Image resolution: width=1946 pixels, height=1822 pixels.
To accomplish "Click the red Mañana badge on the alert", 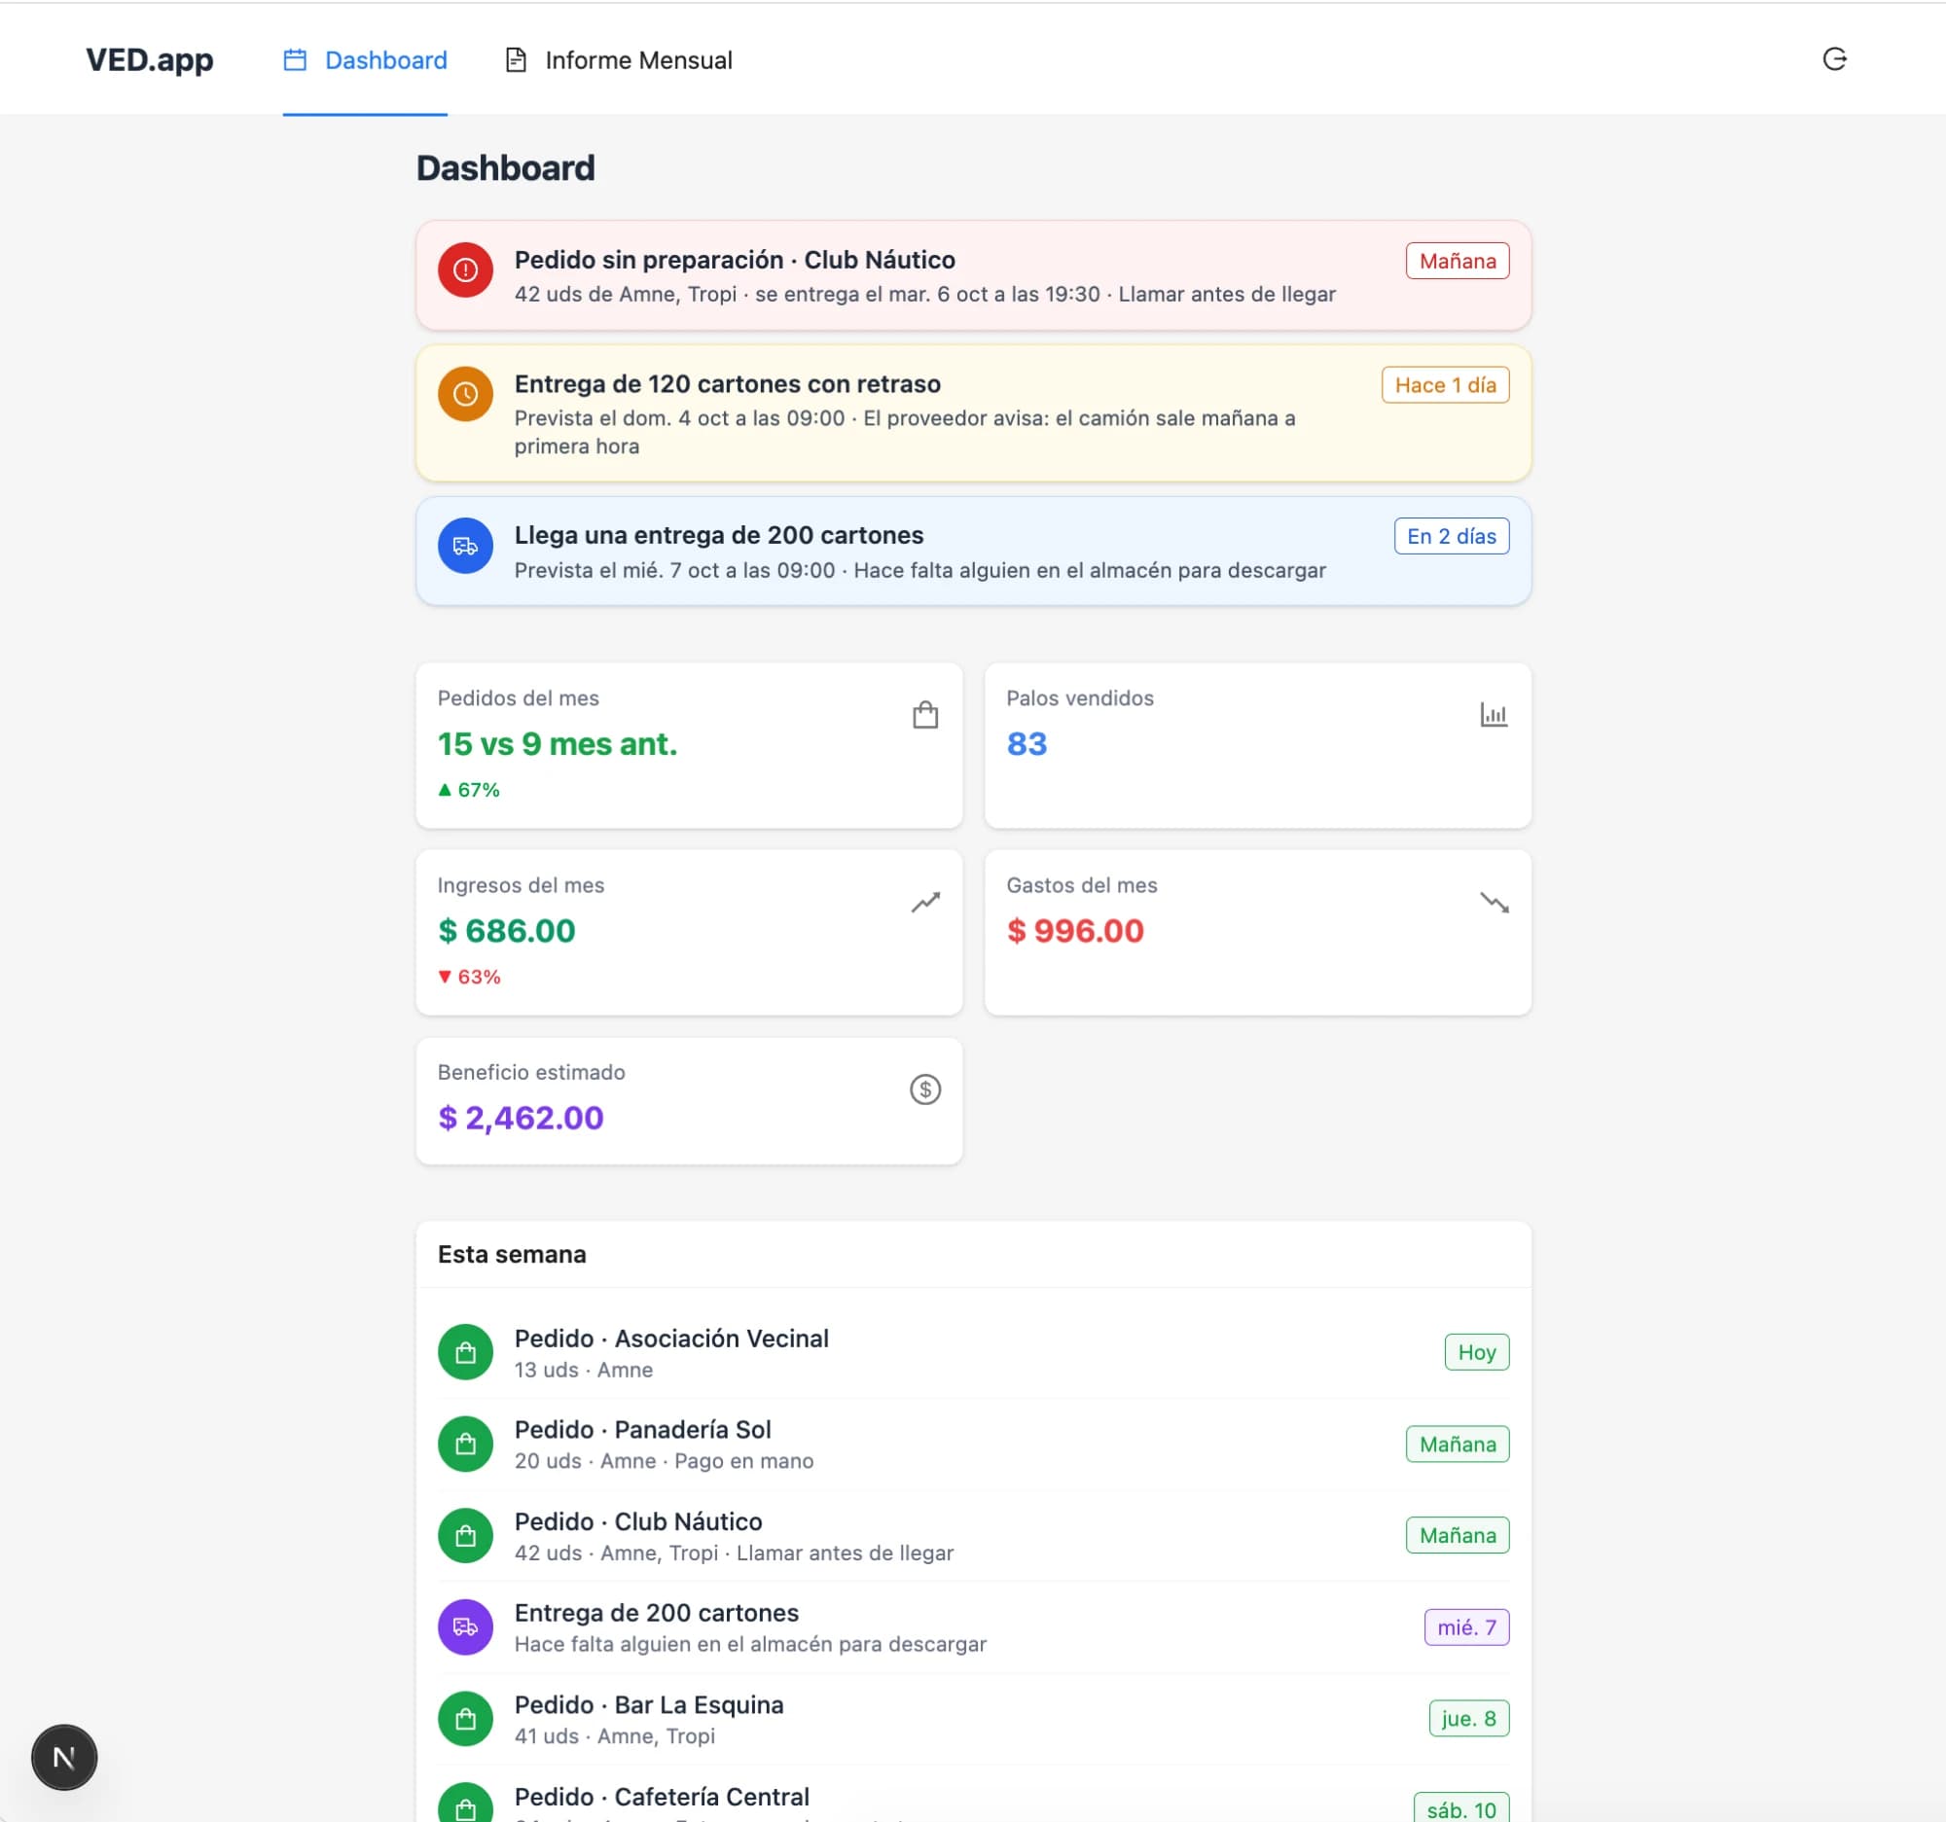I will click(1458, 262).
